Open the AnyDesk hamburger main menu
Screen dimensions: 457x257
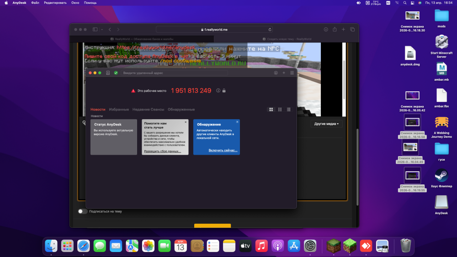tap(292, 73)
